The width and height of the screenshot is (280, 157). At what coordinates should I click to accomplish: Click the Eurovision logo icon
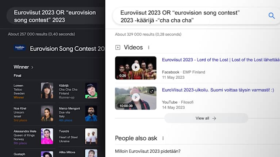[x=20, y=48]
